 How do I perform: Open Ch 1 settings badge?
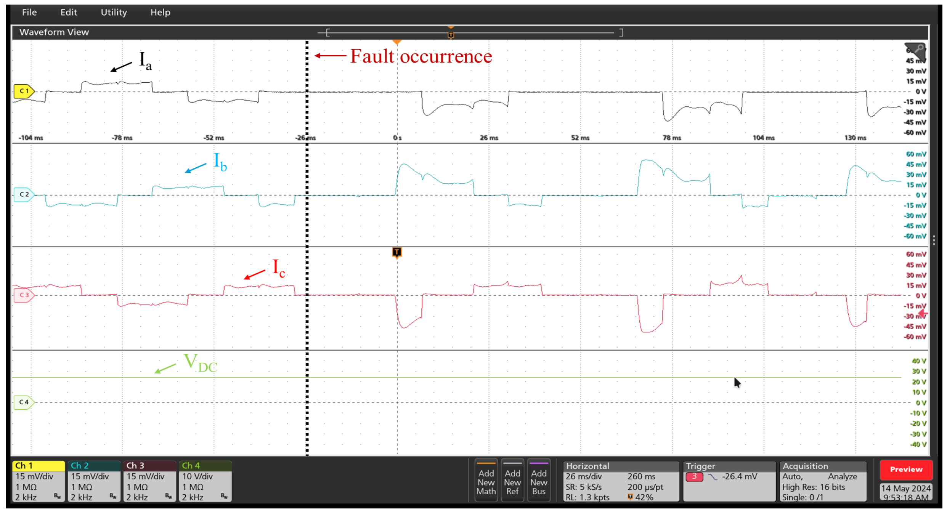(x=39, y=481)
